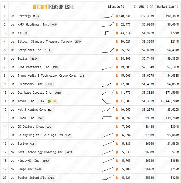Click the BitcoinTreasuries.NET logo

(x=54, y=7)
